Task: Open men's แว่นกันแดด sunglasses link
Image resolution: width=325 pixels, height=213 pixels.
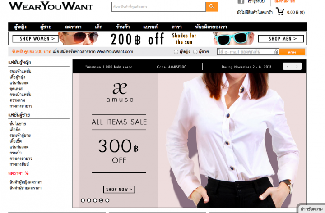Action: pyautogui.click(x=19, y=147)
